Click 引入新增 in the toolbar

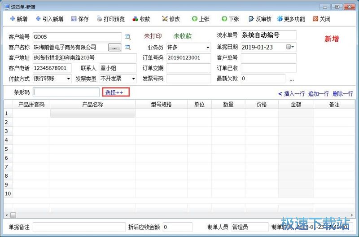pos(50,19)
